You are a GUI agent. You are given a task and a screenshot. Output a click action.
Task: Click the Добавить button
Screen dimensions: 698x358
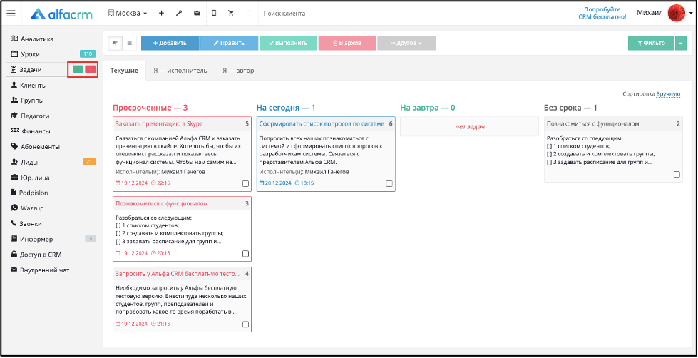click(170, 44)
